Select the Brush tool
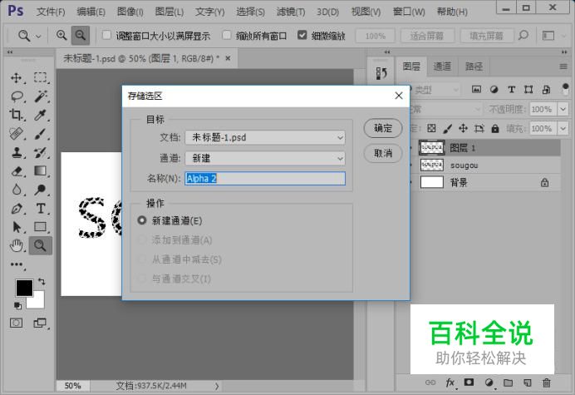 41,134
